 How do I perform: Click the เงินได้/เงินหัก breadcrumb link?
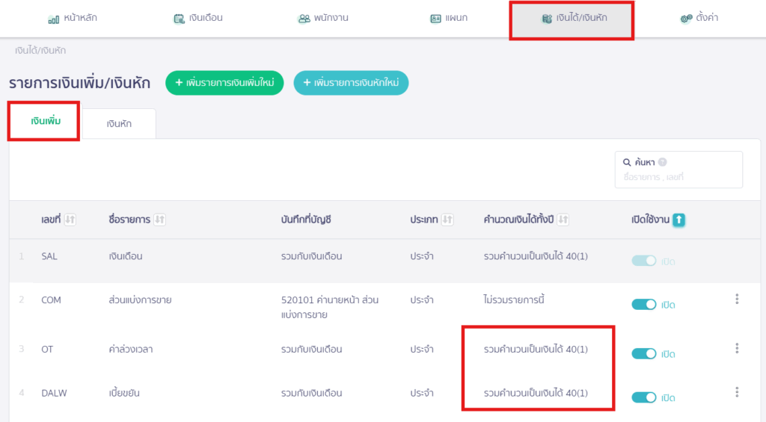[40, 50]
